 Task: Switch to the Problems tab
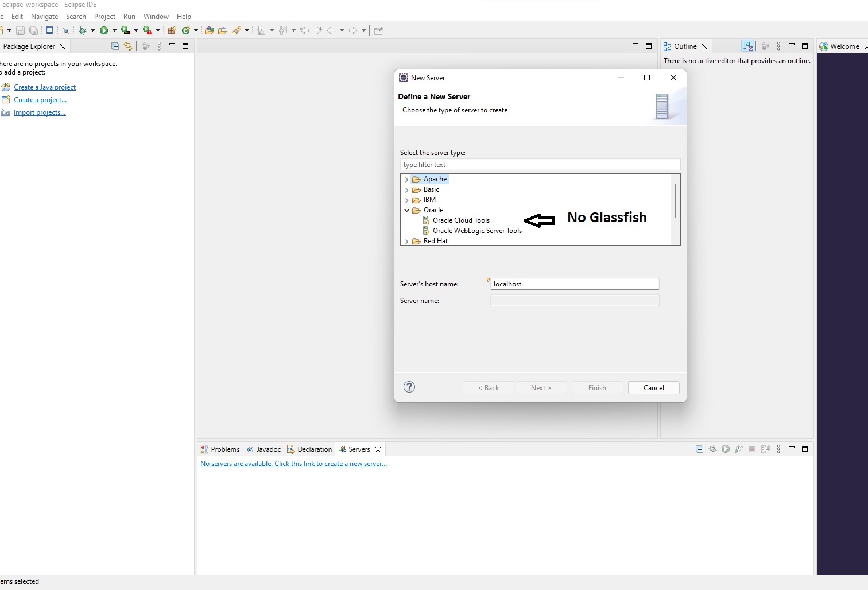tap(219, 449)
